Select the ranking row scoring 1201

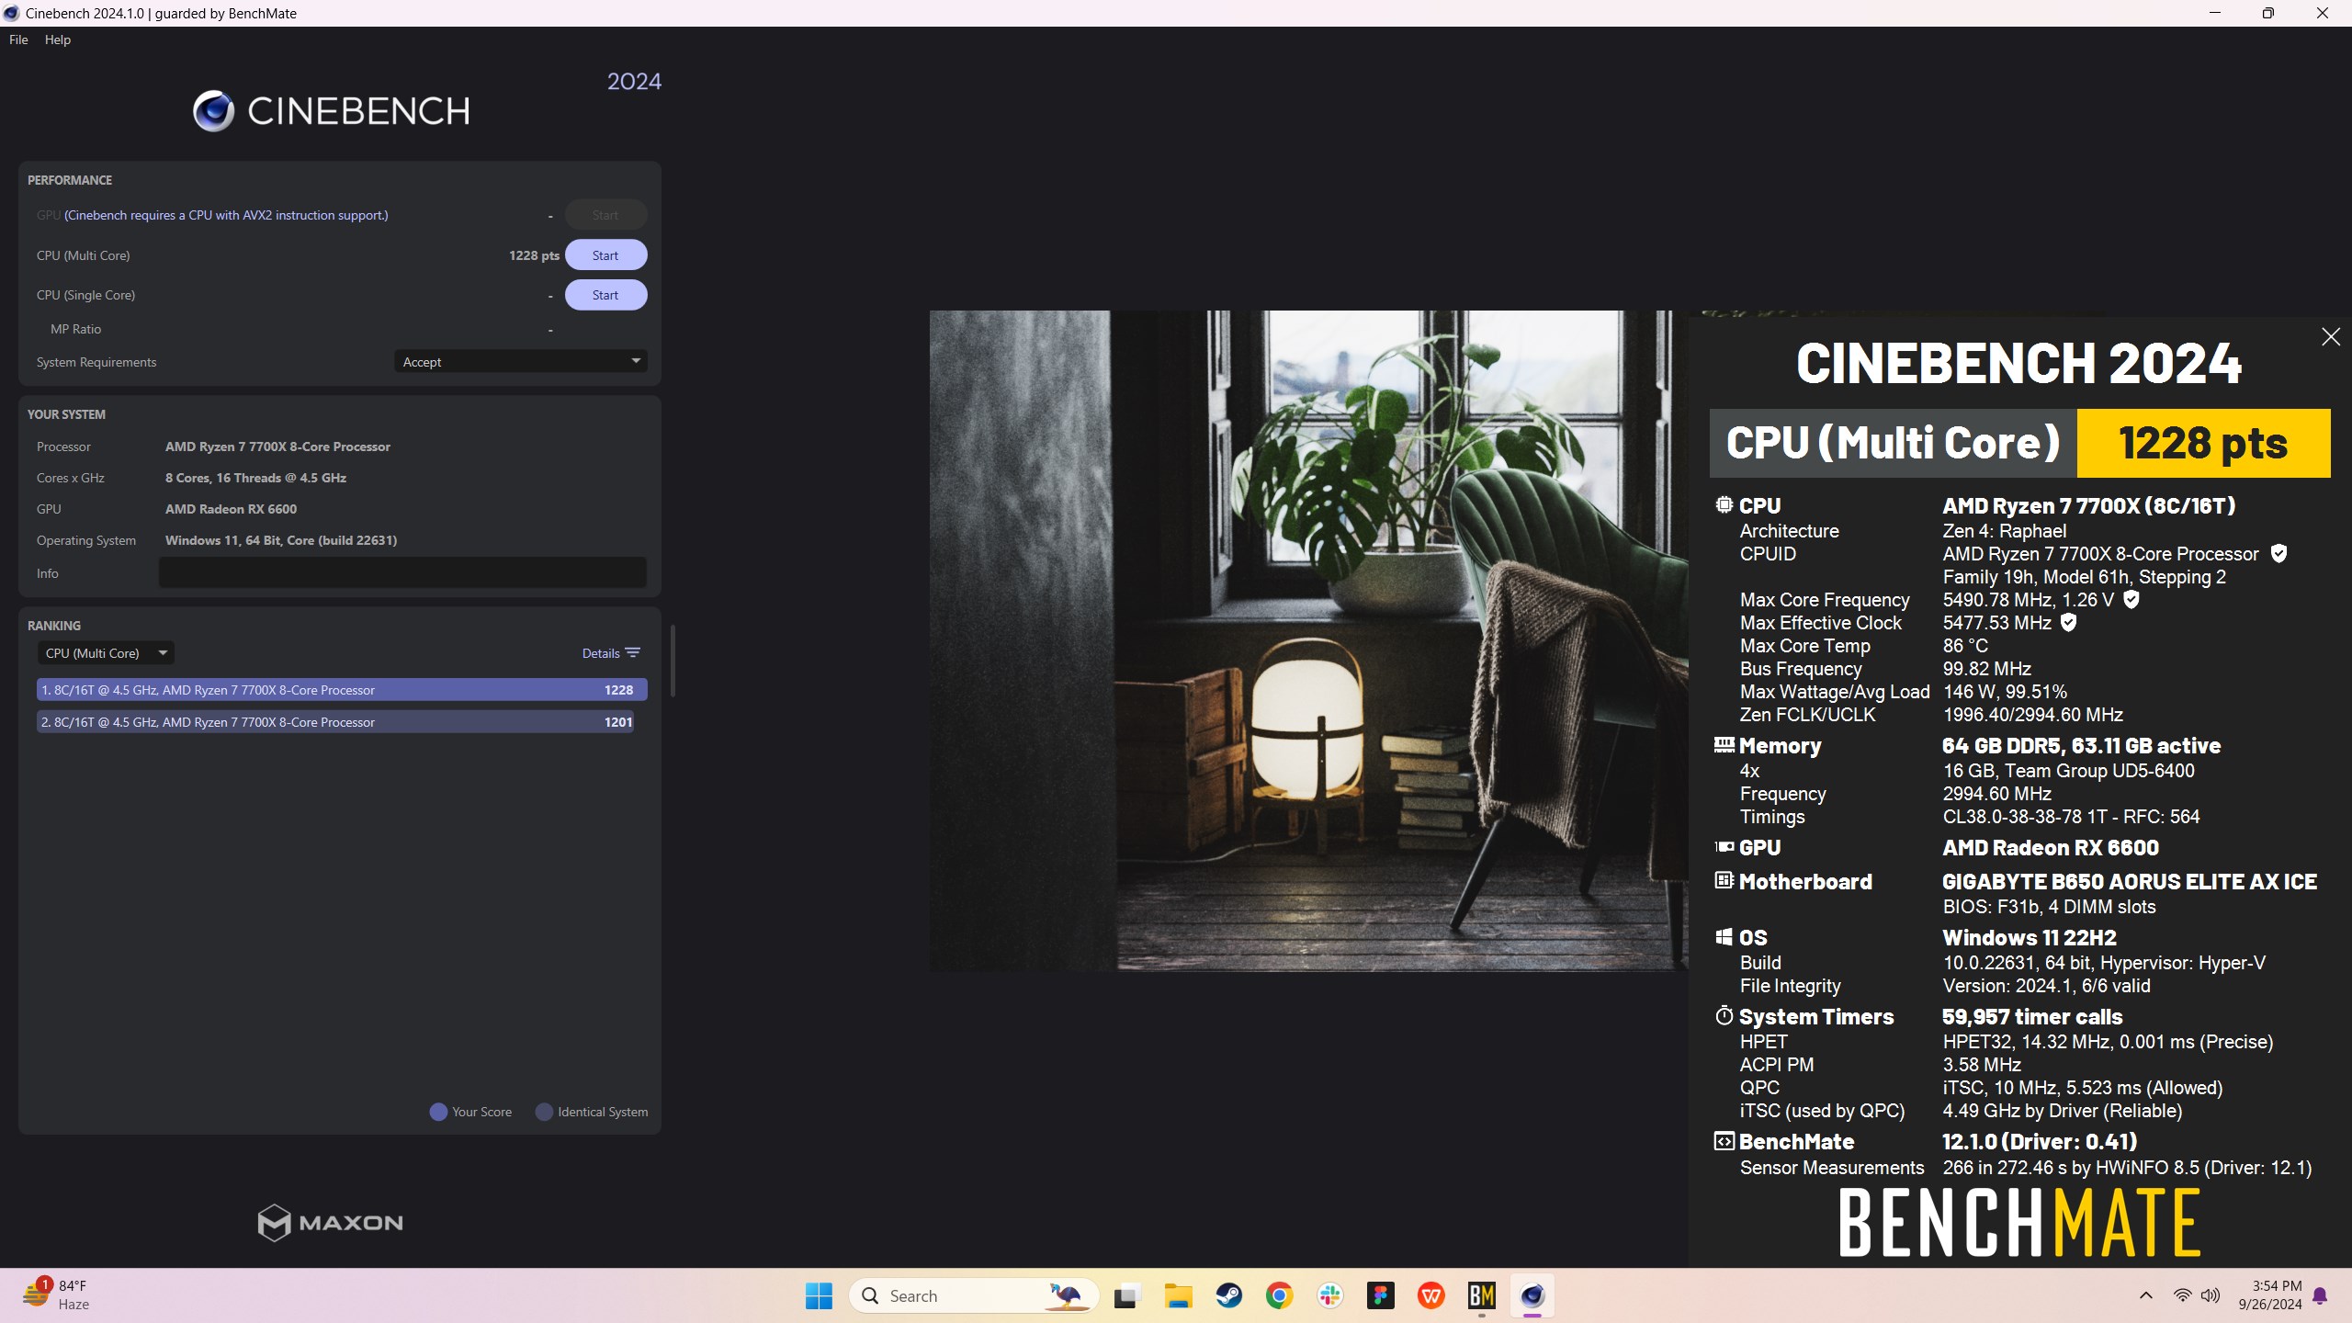click(x=335, y=722)
